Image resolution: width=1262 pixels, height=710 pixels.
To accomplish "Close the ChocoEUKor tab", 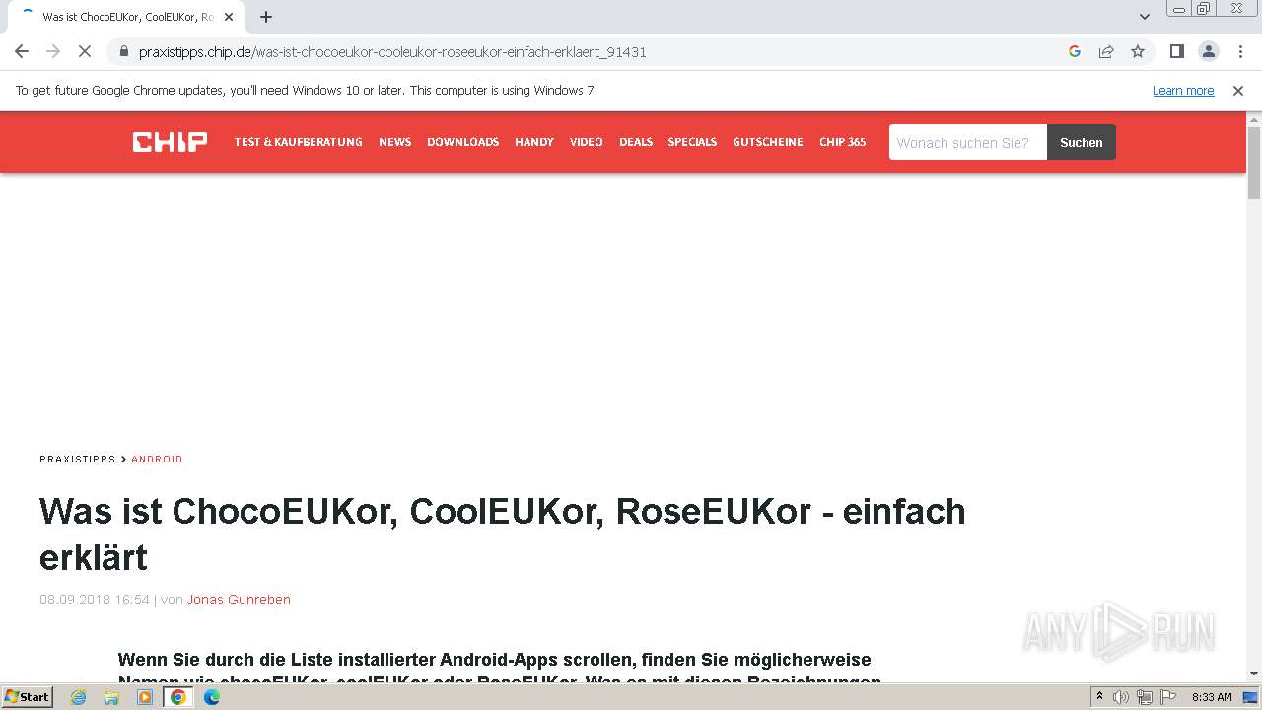I will coord(229,17).
